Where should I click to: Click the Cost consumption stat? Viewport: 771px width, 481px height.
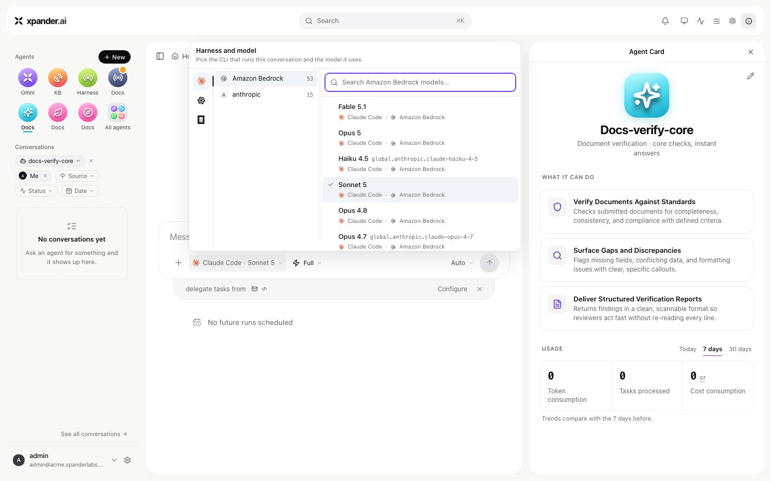click(718, 386)
